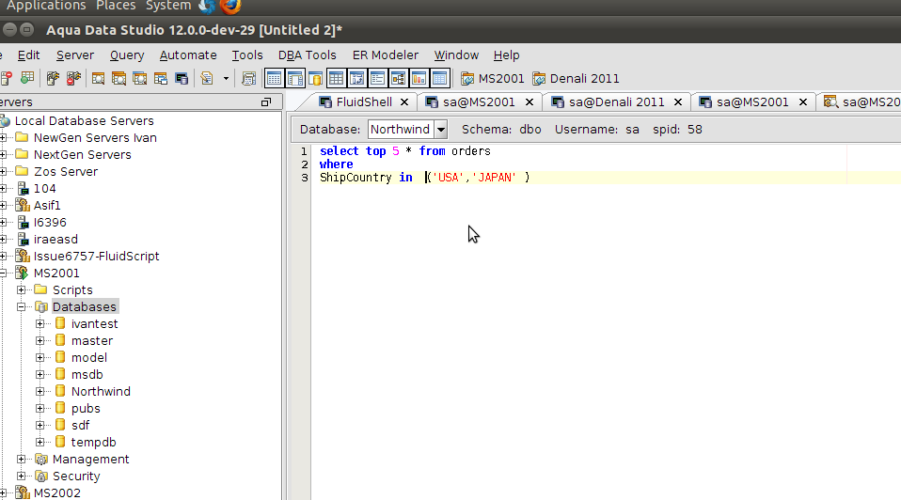Toggle the grid-with-arrows pivot view button

[356, 78]
